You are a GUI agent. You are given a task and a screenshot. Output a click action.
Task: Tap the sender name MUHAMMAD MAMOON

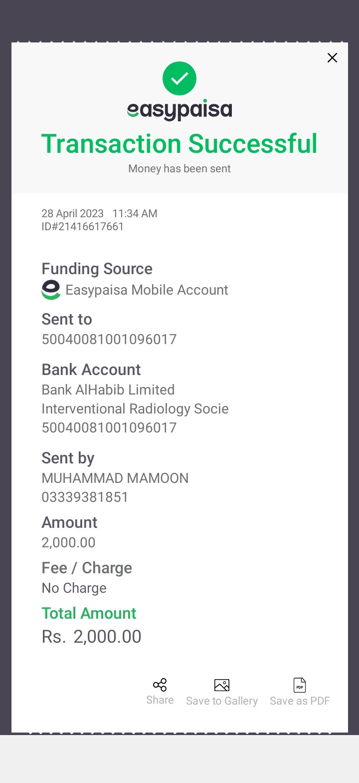[115, 478]
